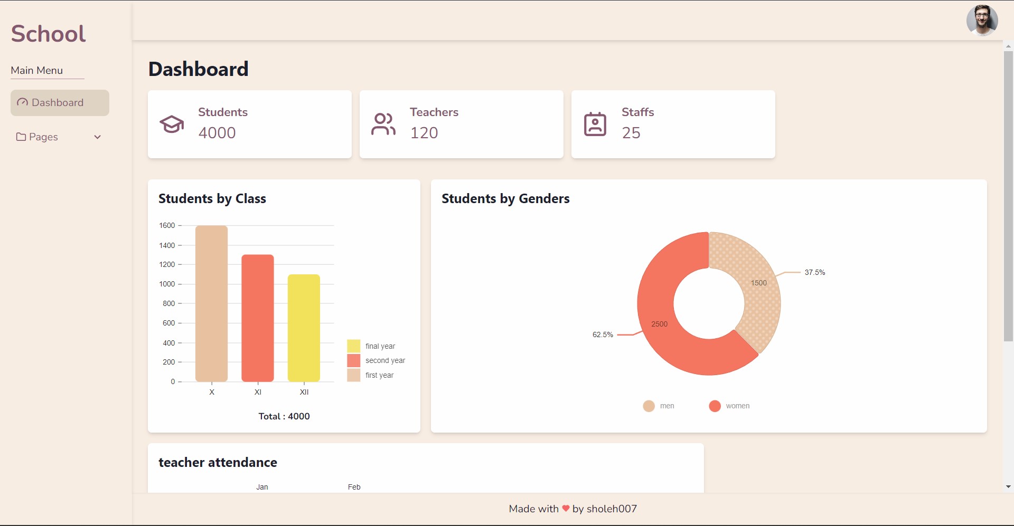
Task: Click the 'teacher attendance' heading
Action: point(218,462)
